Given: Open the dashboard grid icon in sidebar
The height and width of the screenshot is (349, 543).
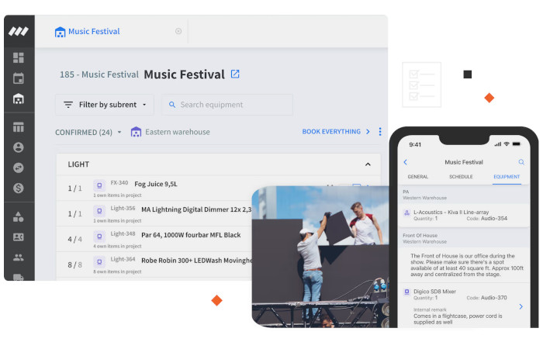Looking at the screenshot, I should click(x=19, y=57).
